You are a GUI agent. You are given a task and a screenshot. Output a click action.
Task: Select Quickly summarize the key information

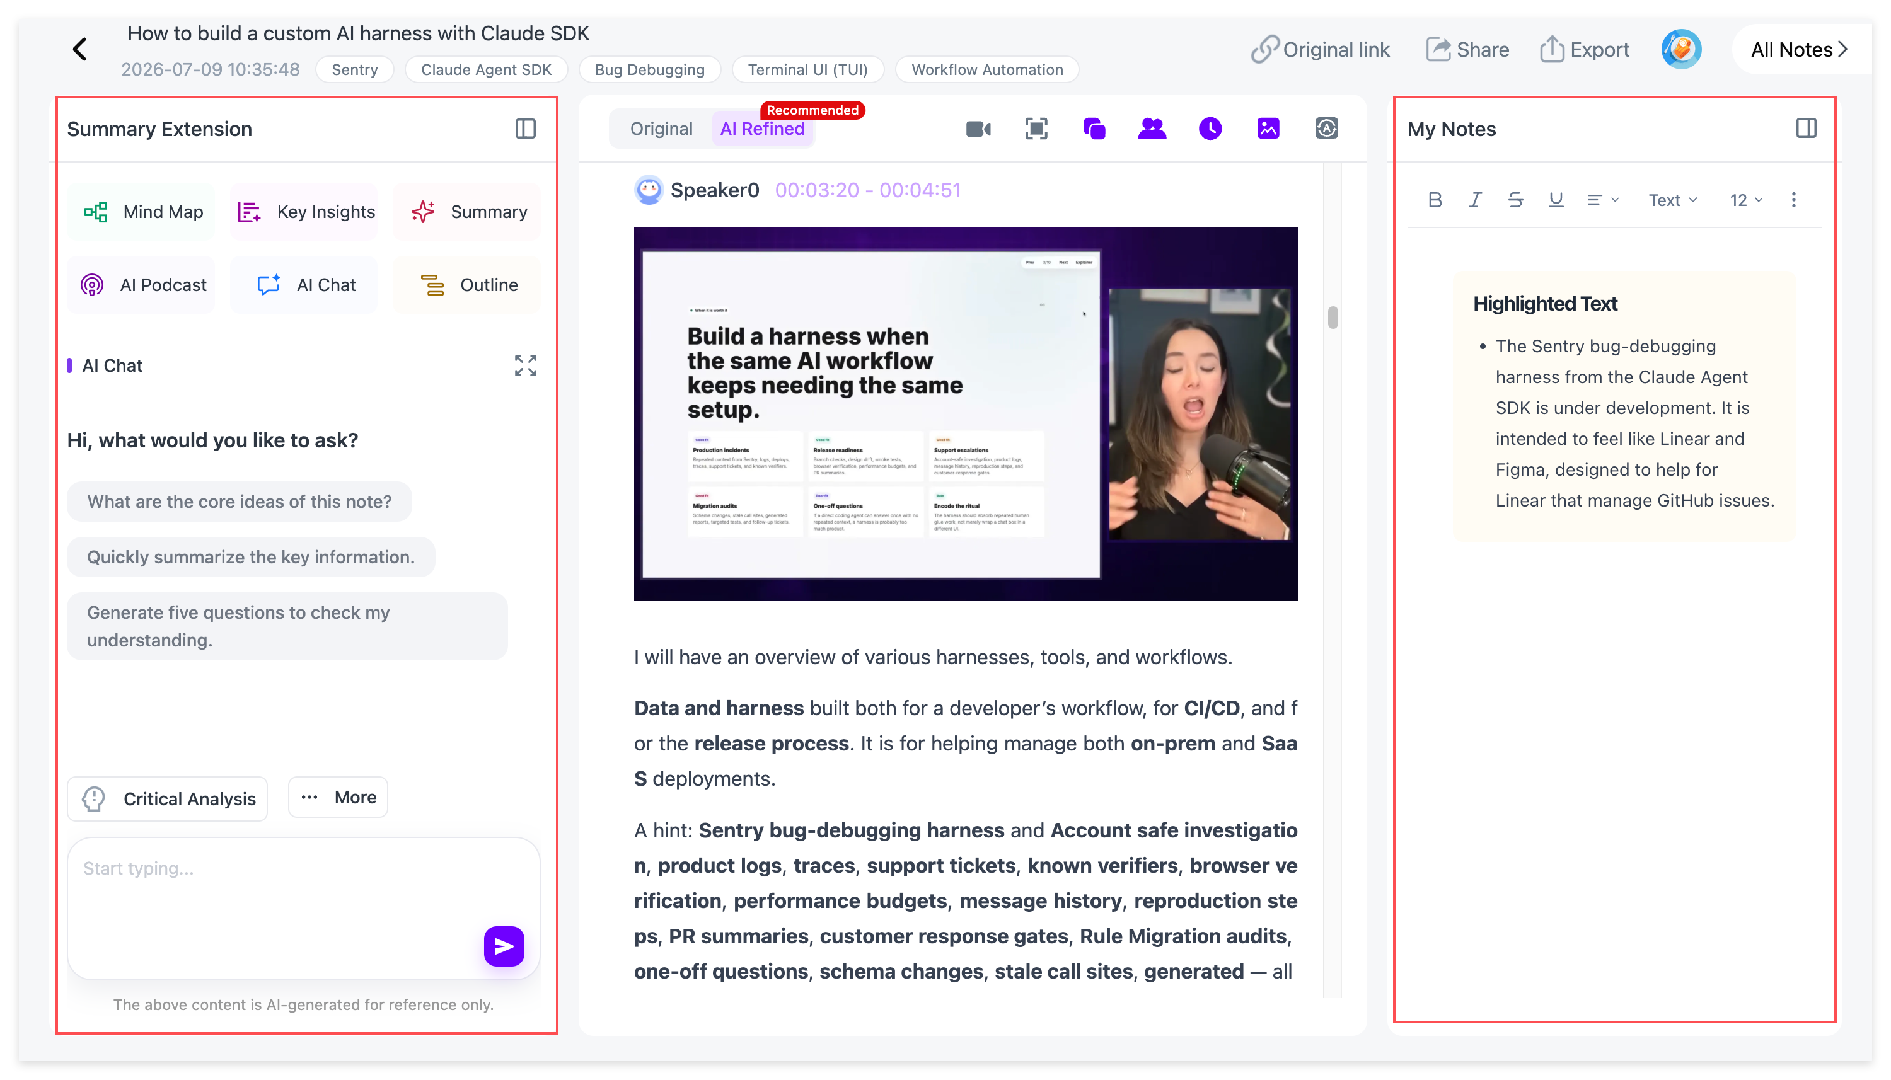click(x=251, y=557)
